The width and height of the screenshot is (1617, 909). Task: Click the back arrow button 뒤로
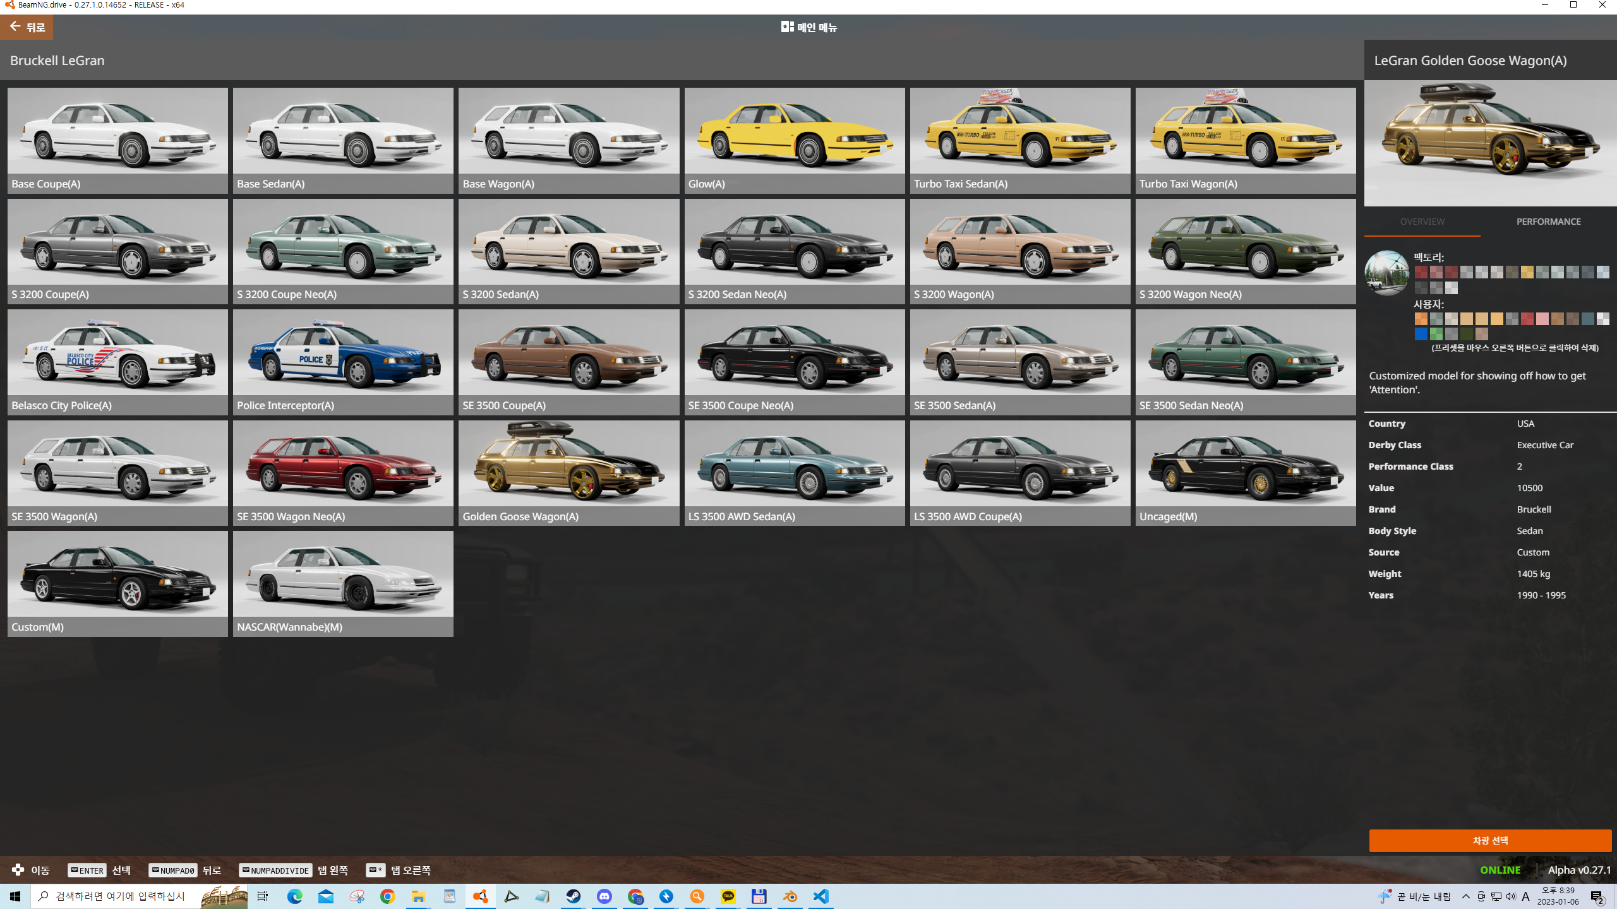click(x=27, y=27)
